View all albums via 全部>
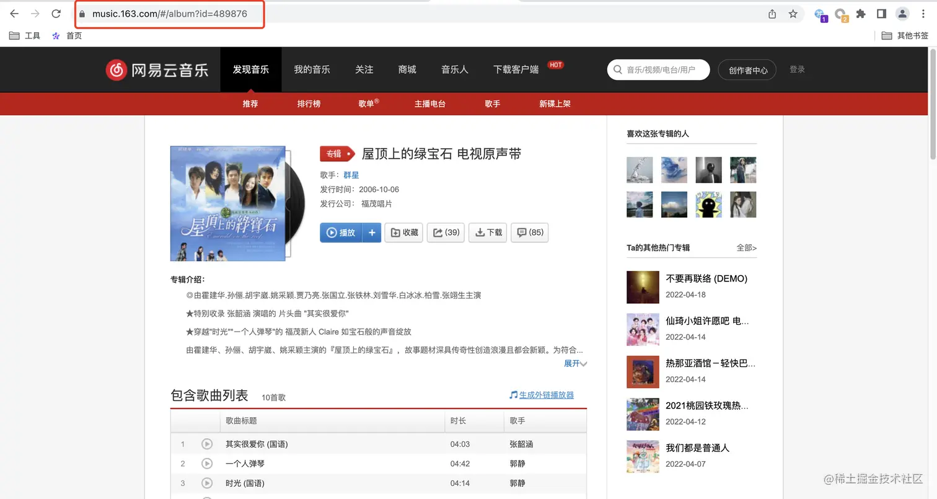Image resolution: width=937 pixels, height=499 pixels. 747,247
